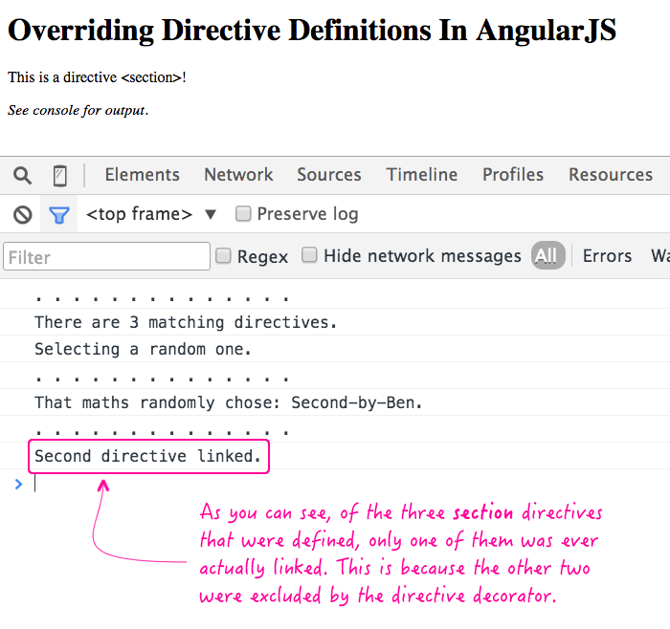Select the All log level filter

click(548, 255)
